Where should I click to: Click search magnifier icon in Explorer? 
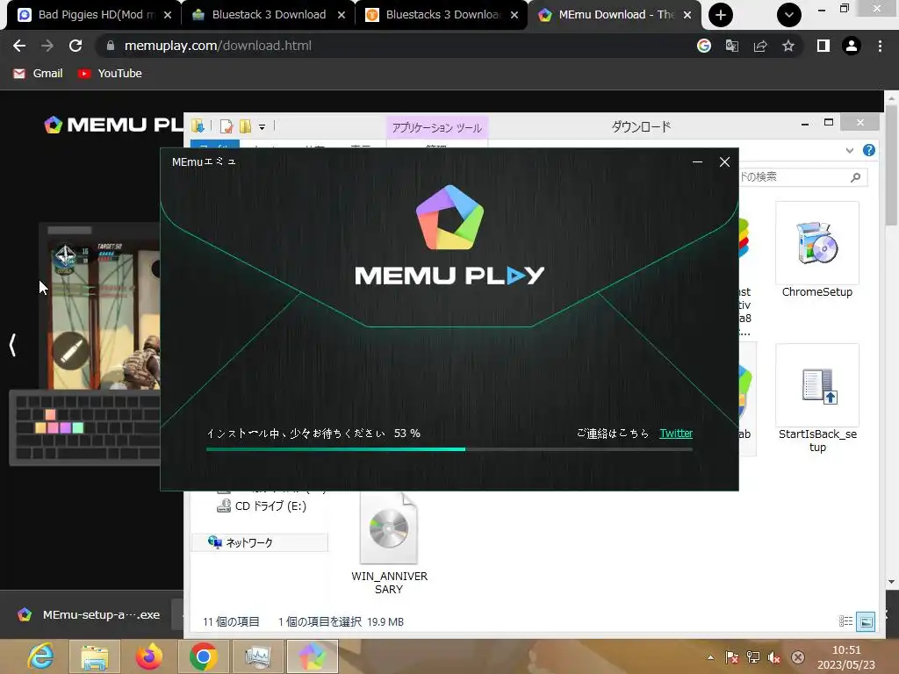point(855,177)
